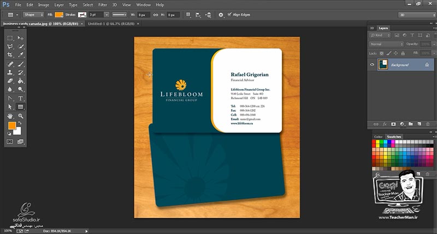Select the Pen tool

(10, 98)
